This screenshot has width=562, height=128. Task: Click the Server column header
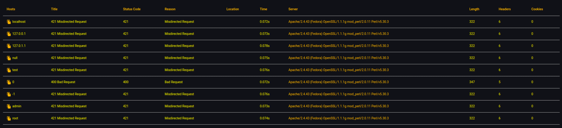coord(293,9)
